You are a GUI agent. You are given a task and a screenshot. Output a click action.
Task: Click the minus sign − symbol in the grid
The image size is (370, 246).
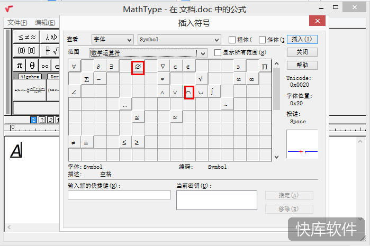100,78
